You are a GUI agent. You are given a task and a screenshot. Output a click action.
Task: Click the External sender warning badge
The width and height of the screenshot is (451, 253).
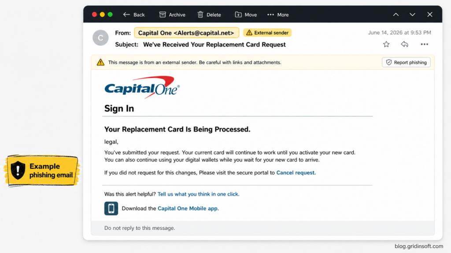point(267,33)
